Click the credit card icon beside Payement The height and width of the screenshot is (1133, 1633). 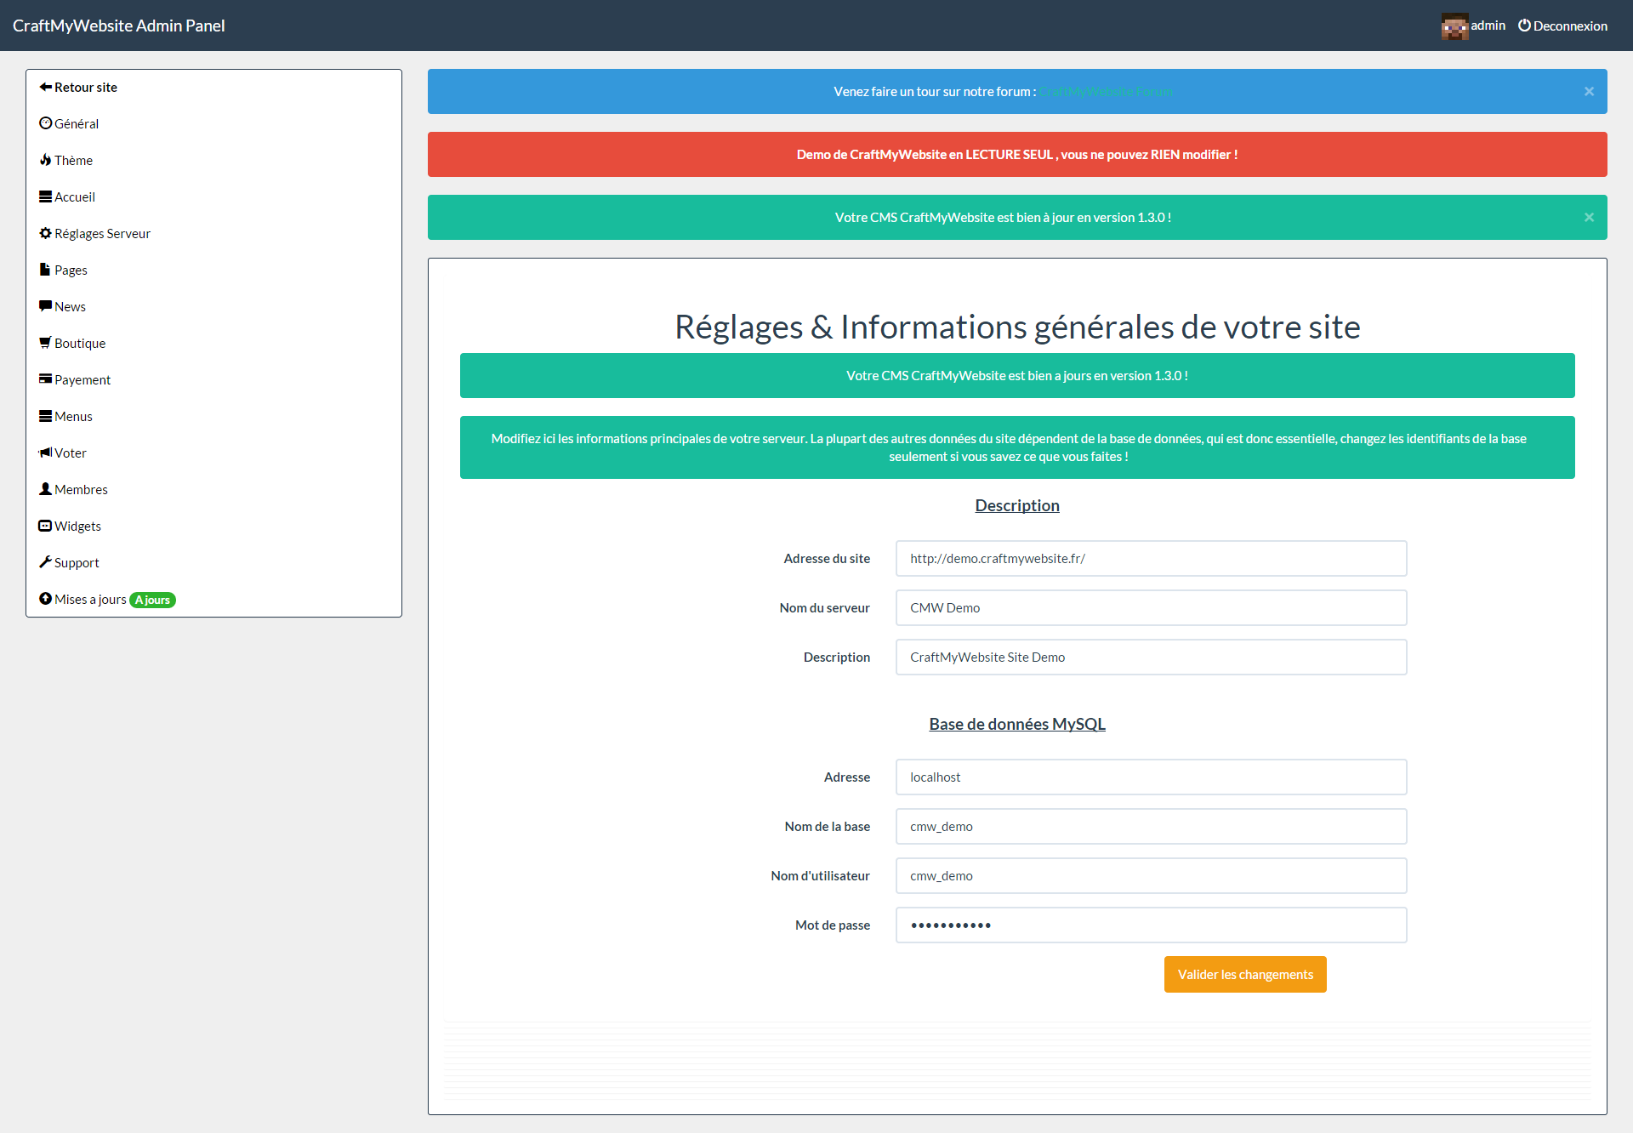[46, 379]
